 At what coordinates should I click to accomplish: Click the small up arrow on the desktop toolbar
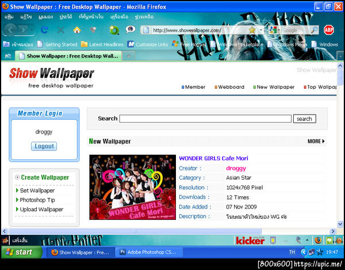pyautogui.click(x=307, y=240)
